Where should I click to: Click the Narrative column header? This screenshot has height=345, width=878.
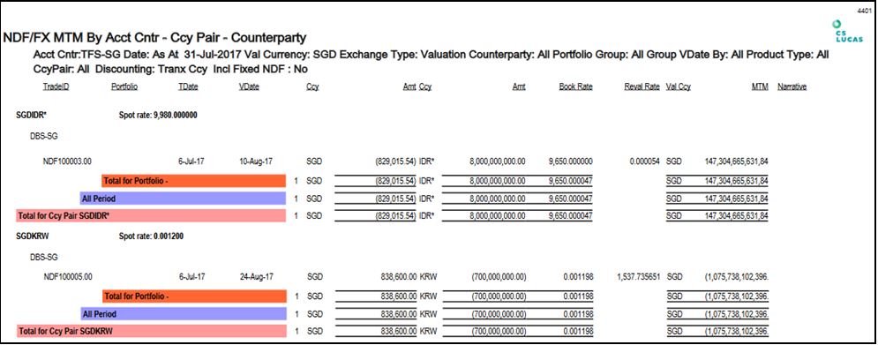click(x=792, y=86)
